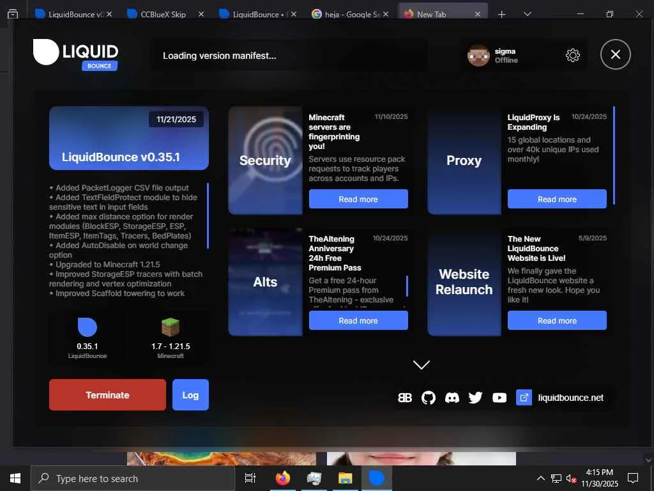The height and width of the screenshot is (491, 654).
Task: Read more on TheAltening Anniversary pass
Action: (358, 320)
